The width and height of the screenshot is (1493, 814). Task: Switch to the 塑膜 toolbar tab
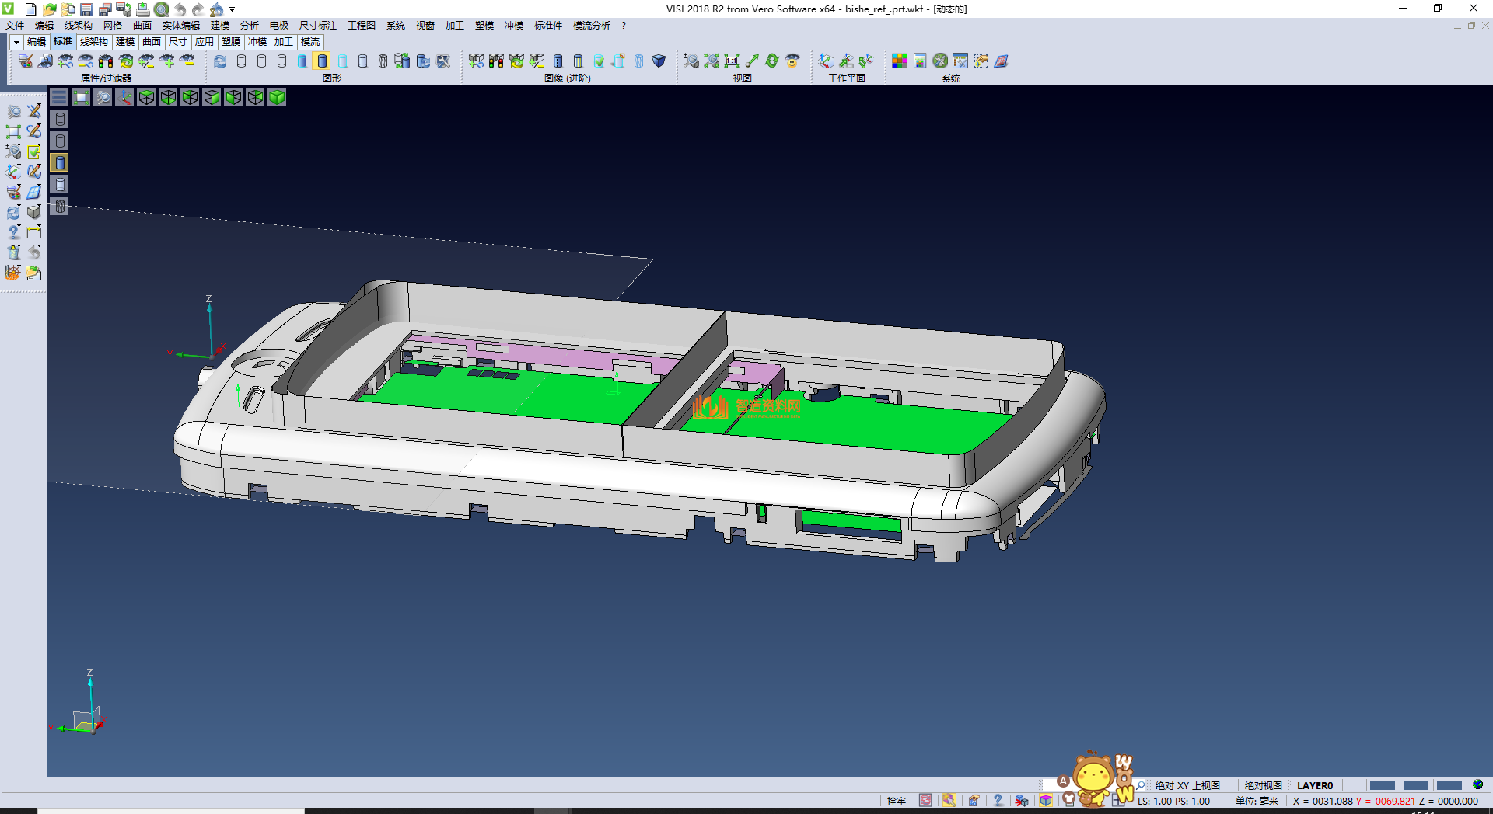pyautogui.click(x=231, y=42)
